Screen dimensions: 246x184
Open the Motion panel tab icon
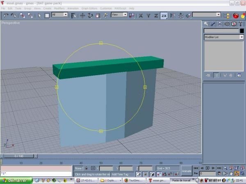[x=227, y=24]
